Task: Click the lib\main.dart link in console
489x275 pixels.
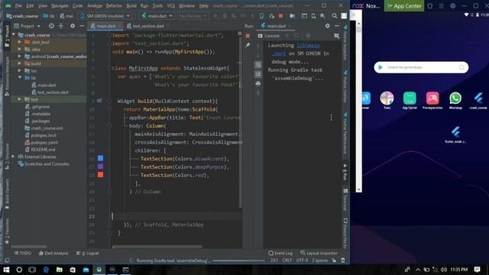Action: pyautogui.click(x=308, y=46)
